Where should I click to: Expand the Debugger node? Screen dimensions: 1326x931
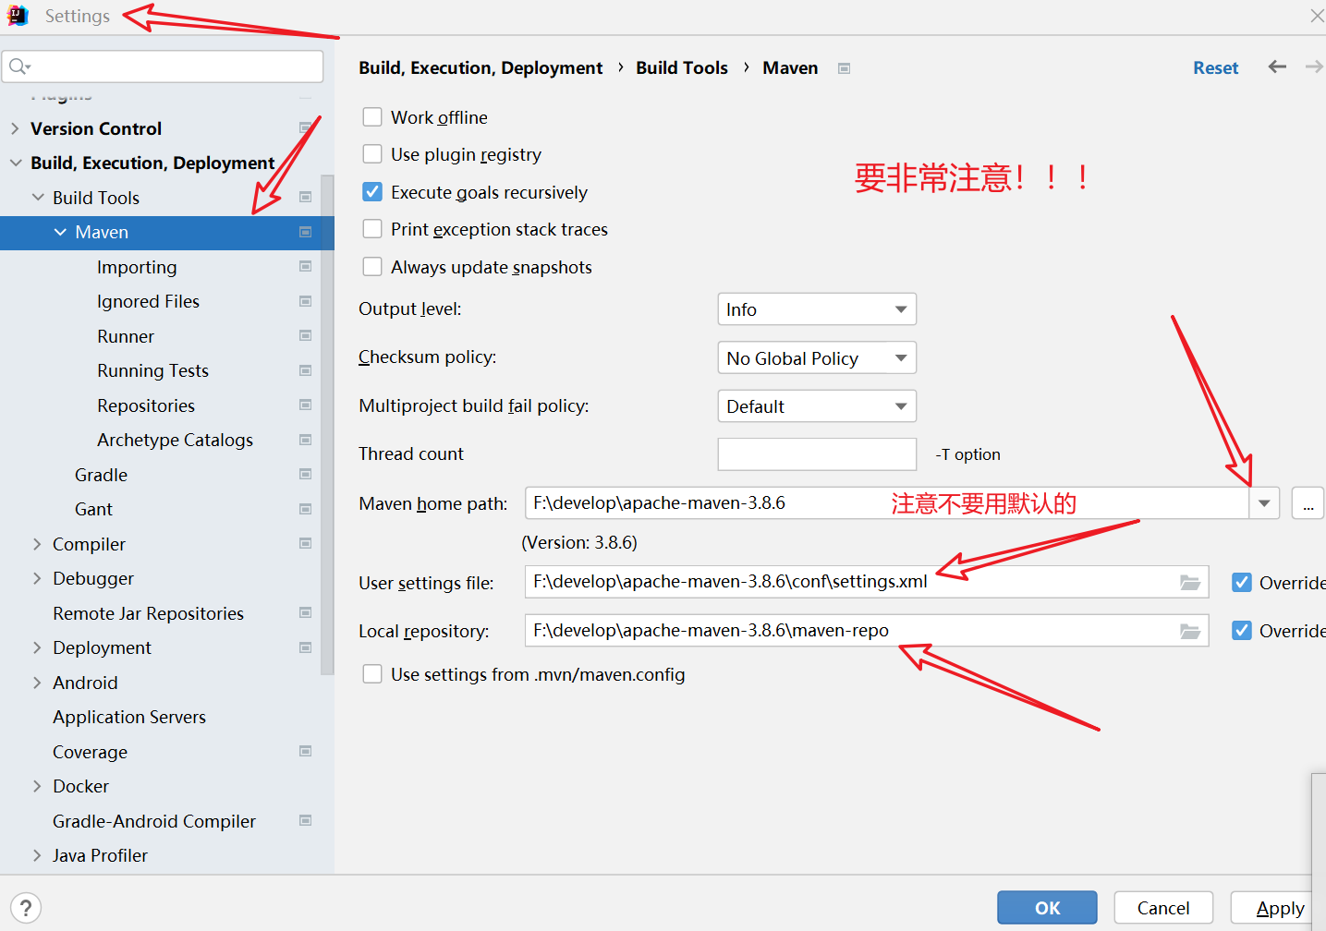[x=37, y=578]
